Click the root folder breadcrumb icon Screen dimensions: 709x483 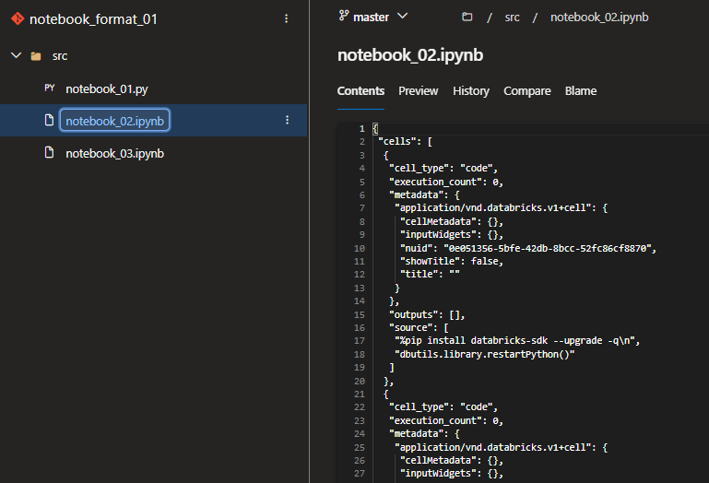tap(467, 17)
